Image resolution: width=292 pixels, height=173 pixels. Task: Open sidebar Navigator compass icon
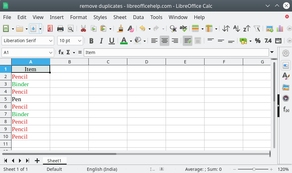pos(286,98)
